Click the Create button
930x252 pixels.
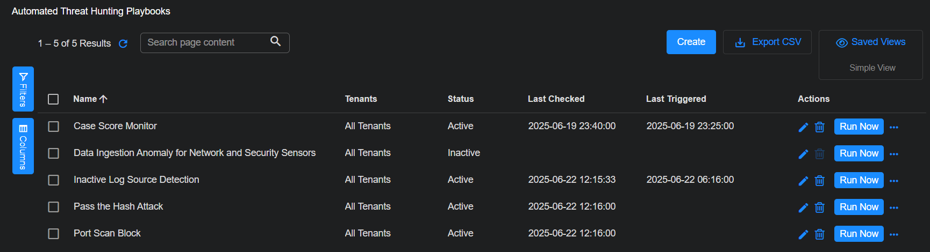[691, 42]
